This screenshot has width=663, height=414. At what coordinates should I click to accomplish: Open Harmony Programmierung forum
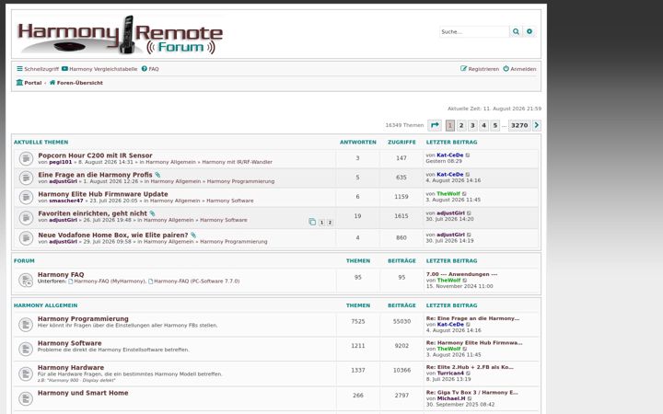tap(83, 319)
